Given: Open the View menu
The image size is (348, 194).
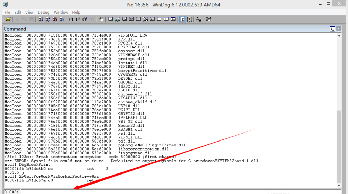Looking at the screenshot, I should [x=29, y=12].
